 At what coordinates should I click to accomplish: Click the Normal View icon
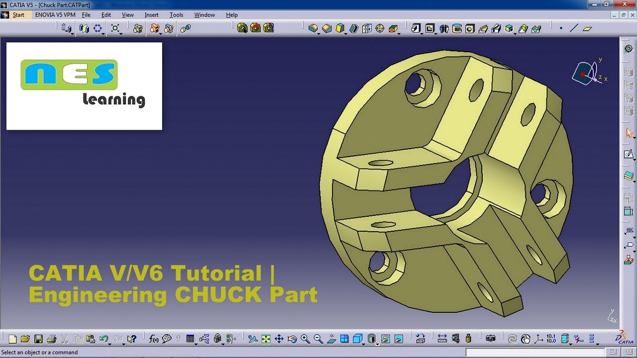point(331,339)
